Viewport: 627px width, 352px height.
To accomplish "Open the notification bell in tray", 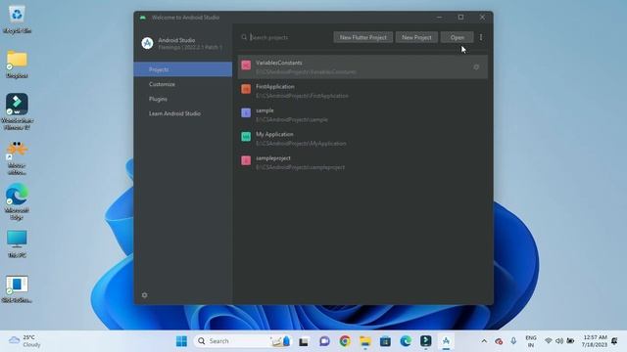I will (x=614, y=341).
